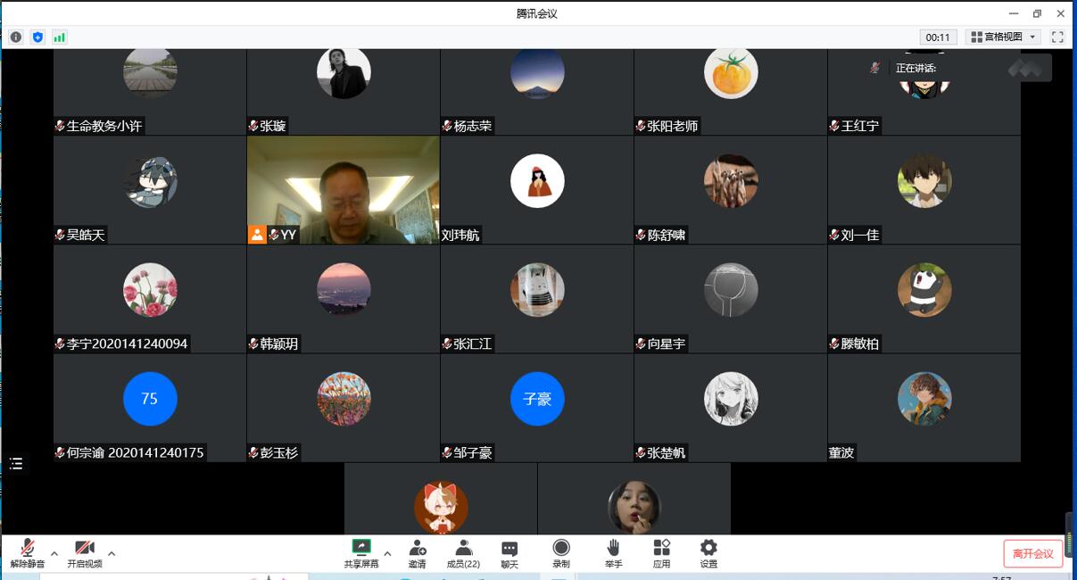Expand audio options arrow beside 解除静音
1077x580 pixels.
[54, 553]
